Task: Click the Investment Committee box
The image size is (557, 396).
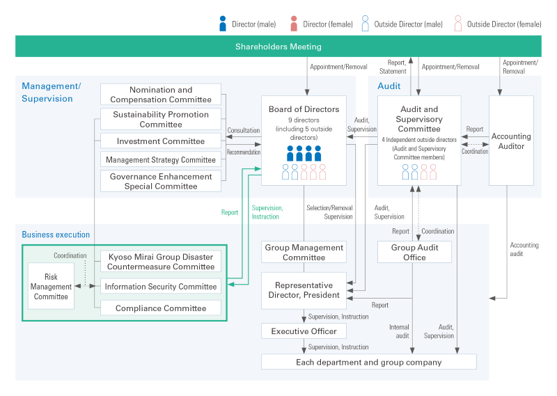Action: click(161, 141)
